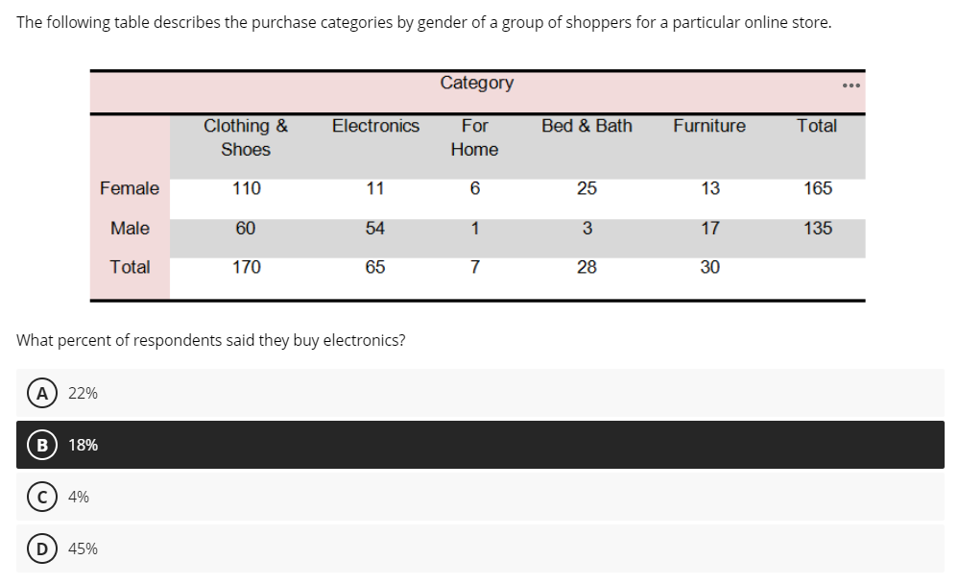
Task: Click the Female total value 165
Action: 818,188
